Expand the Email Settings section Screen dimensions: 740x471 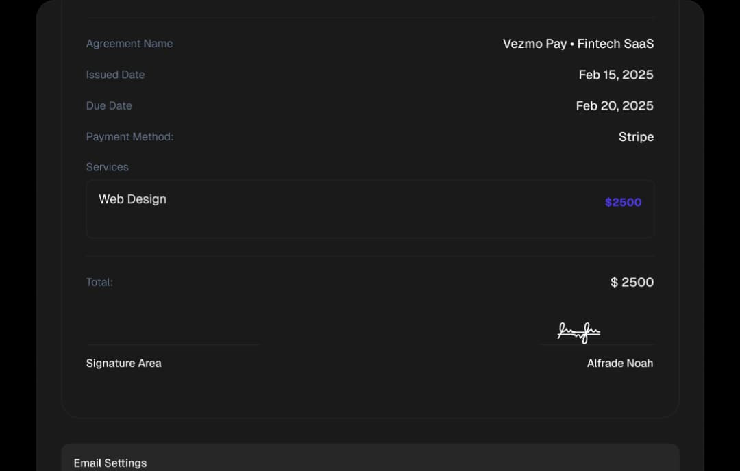tap(110, 463)
